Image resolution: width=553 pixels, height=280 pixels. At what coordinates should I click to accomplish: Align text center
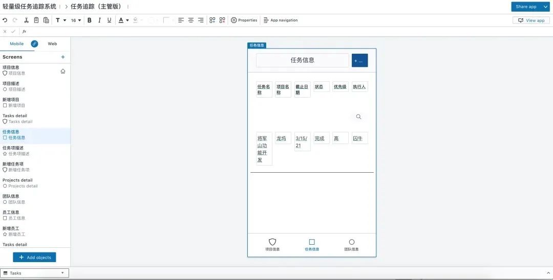(191, 20)
